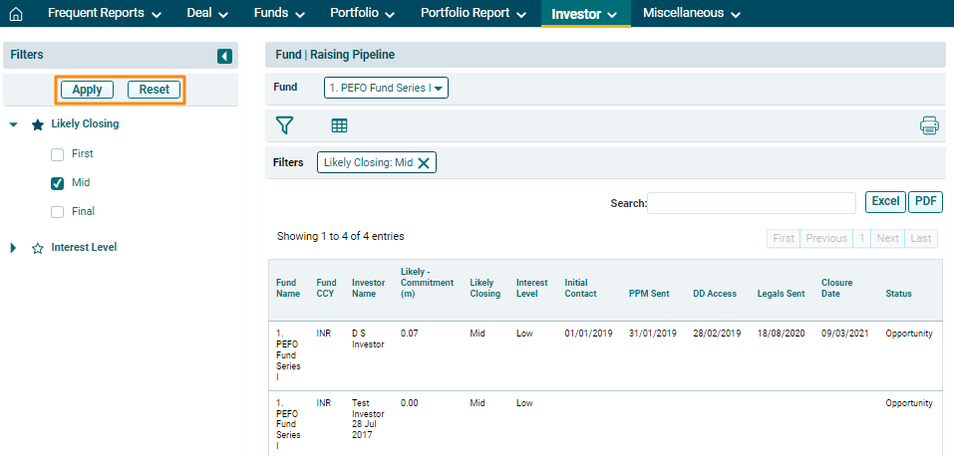This screenshot has height=456, width=954.
Task: Click into the Search input field
Action: (751, 203)
